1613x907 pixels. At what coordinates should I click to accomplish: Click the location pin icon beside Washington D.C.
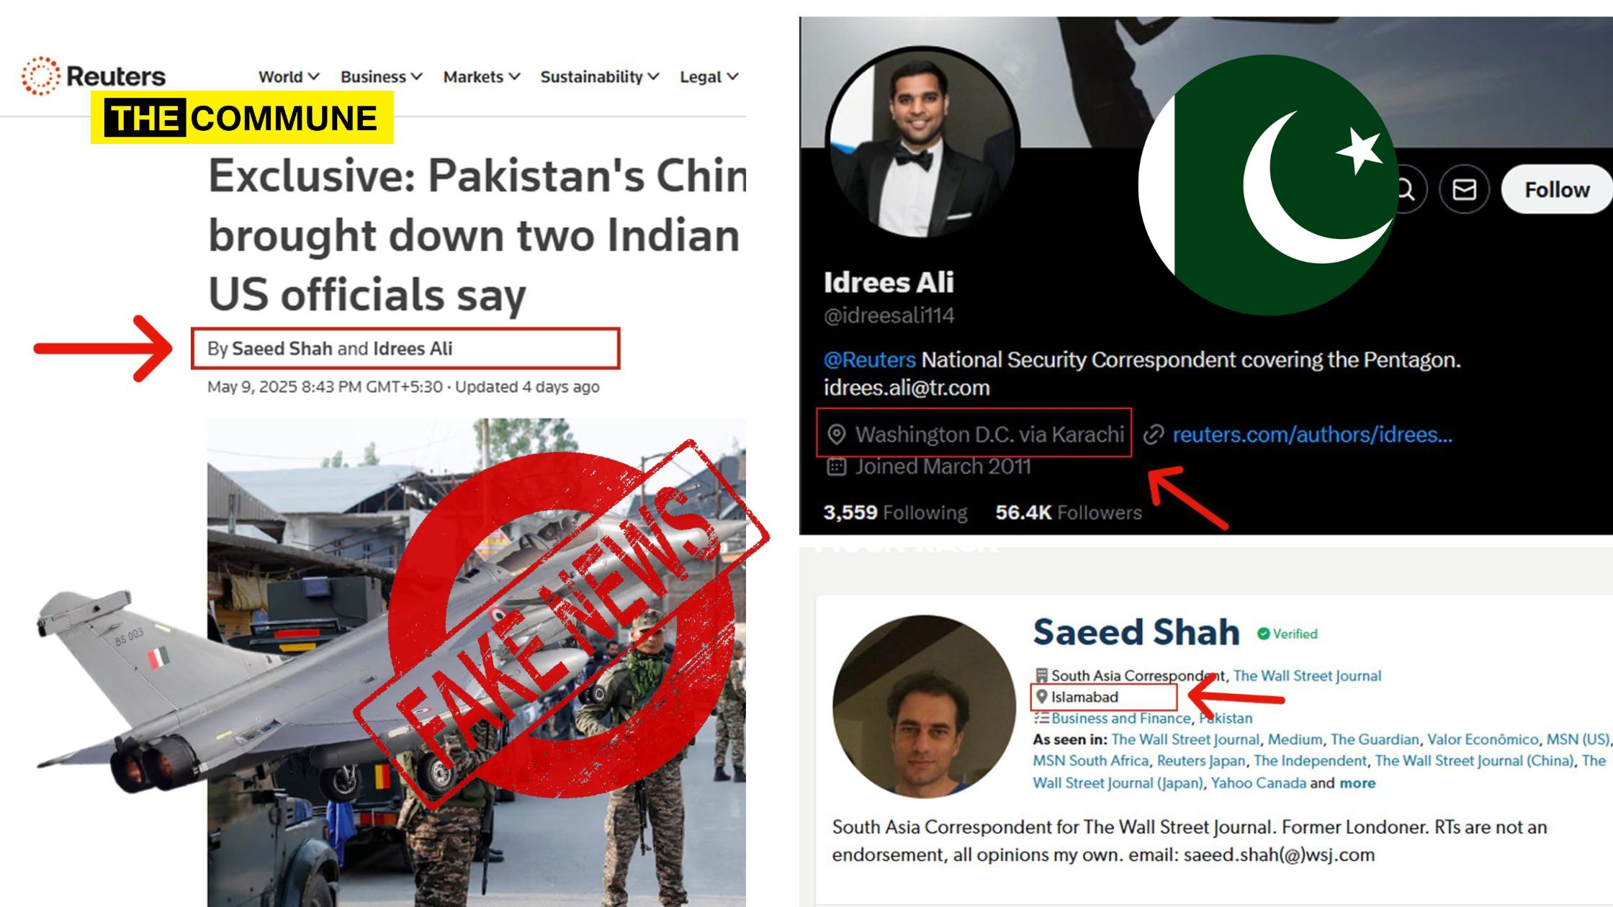point(836,434)
